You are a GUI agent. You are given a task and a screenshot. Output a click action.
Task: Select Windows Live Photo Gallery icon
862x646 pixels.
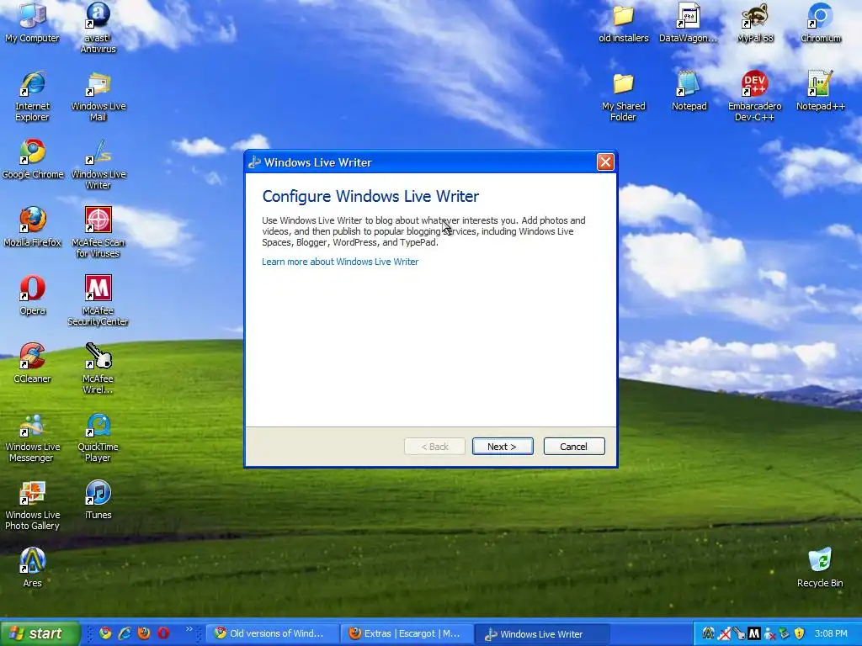coord(33,506)
